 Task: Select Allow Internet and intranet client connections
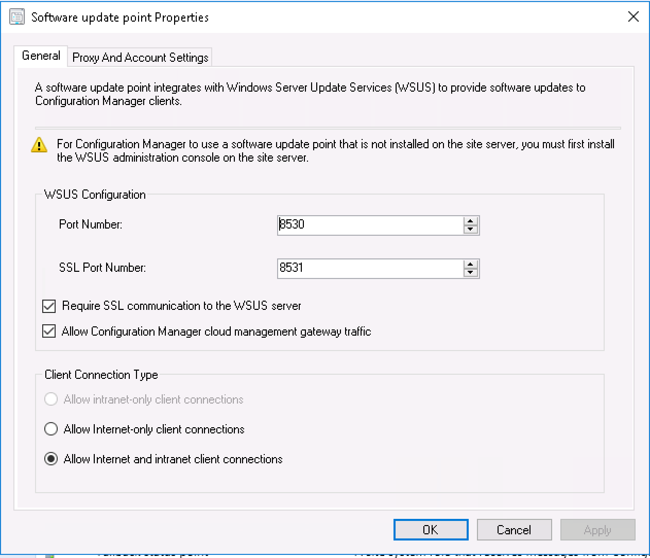51,459
